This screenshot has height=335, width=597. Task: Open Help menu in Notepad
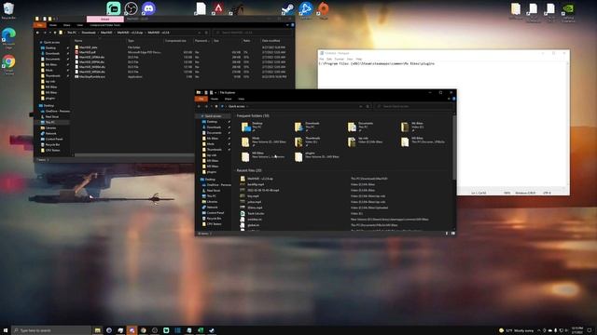(358, 59)
